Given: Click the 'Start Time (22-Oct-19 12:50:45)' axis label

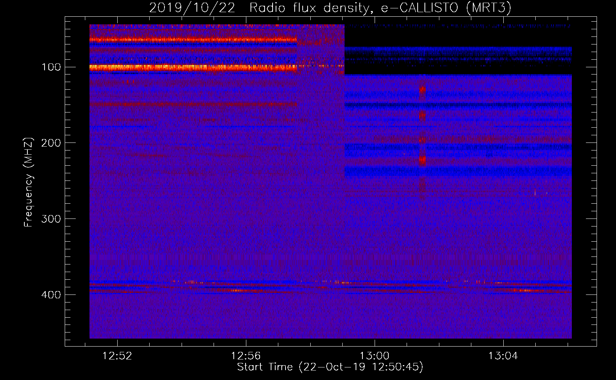Looking at the screenshot, I should (x=330, y=367).
